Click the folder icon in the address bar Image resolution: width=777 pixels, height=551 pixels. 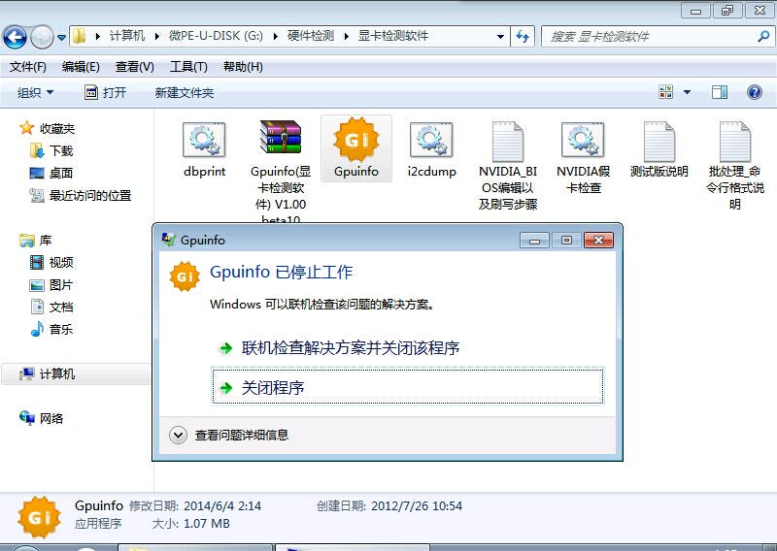pyautogui.click(x=80, y=36)
